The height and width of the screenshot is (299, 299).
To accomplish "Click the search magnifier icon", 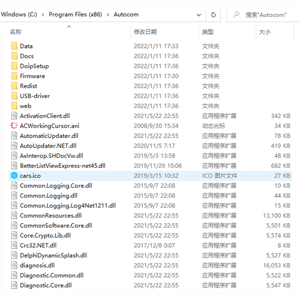I will coord(236,14).
